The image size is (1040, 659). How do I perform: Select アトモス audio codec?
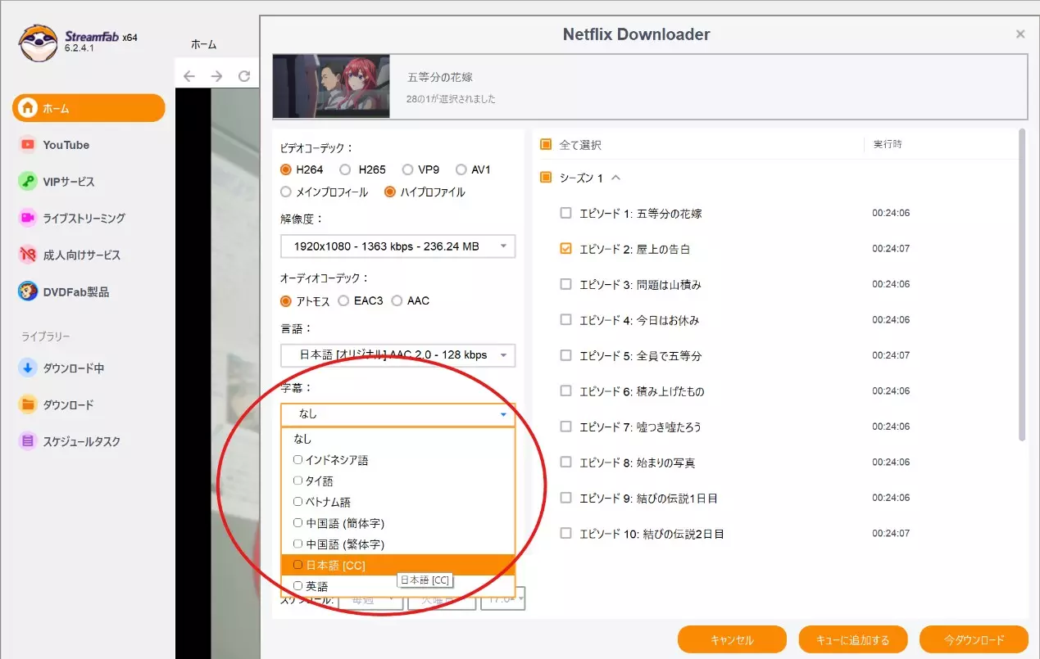click(286, 301)
